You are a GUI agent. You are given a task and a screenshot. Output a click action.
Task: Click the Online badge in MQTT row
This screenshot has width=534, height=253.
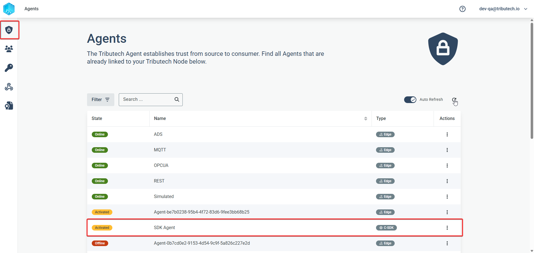[x=100, y=150]
